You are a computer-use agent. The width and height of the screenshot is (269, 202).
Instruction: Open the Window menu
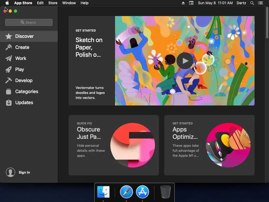[69, 3]
